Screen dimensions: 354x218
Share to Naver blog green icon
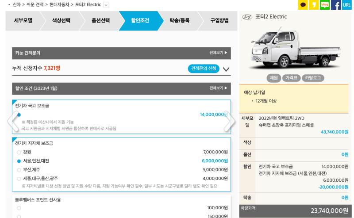point(325,5)
